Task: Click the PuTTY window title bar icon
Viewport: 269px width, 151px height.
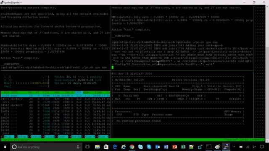Action: coord(2,2)
